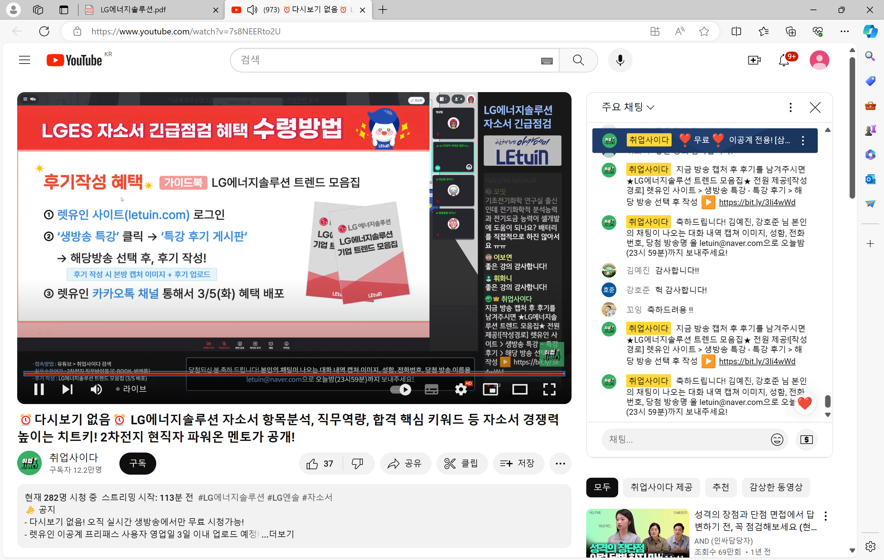The height and width of the screenshot is (560, 884).
Task: Send a heart reaction in chat
Action: click(804, 403)
